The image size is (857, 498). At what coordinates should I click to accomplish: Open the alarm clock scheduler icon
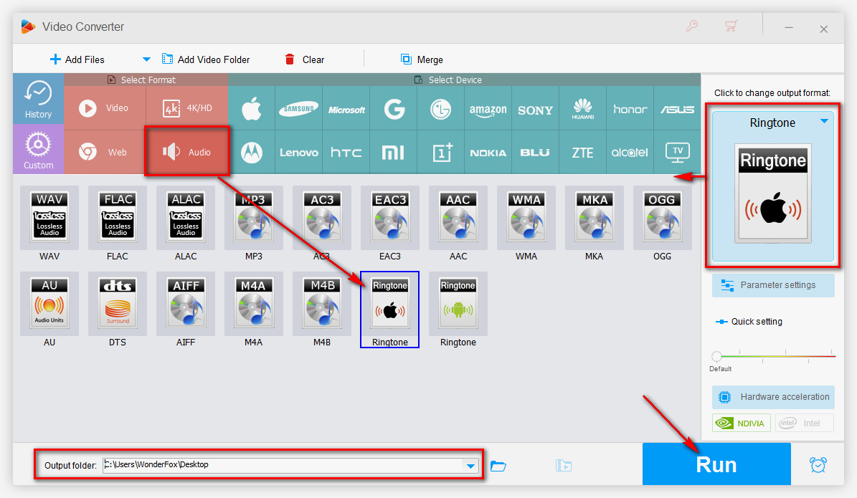pyautogui.click(x=818, y=465)
